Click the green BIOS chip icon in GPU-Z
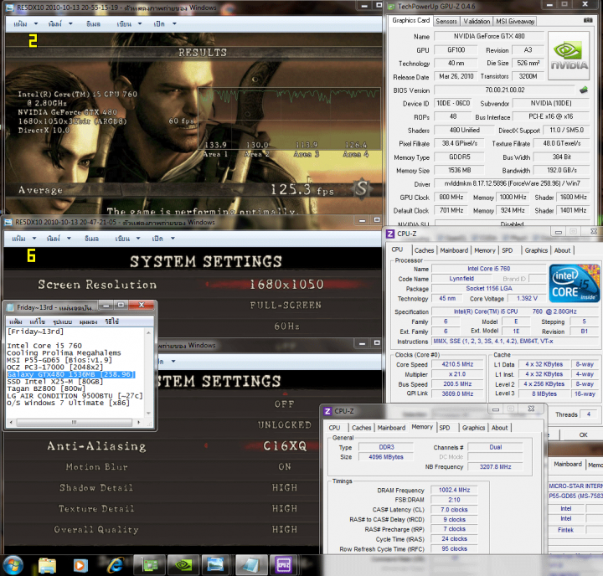 pos(584,90)
